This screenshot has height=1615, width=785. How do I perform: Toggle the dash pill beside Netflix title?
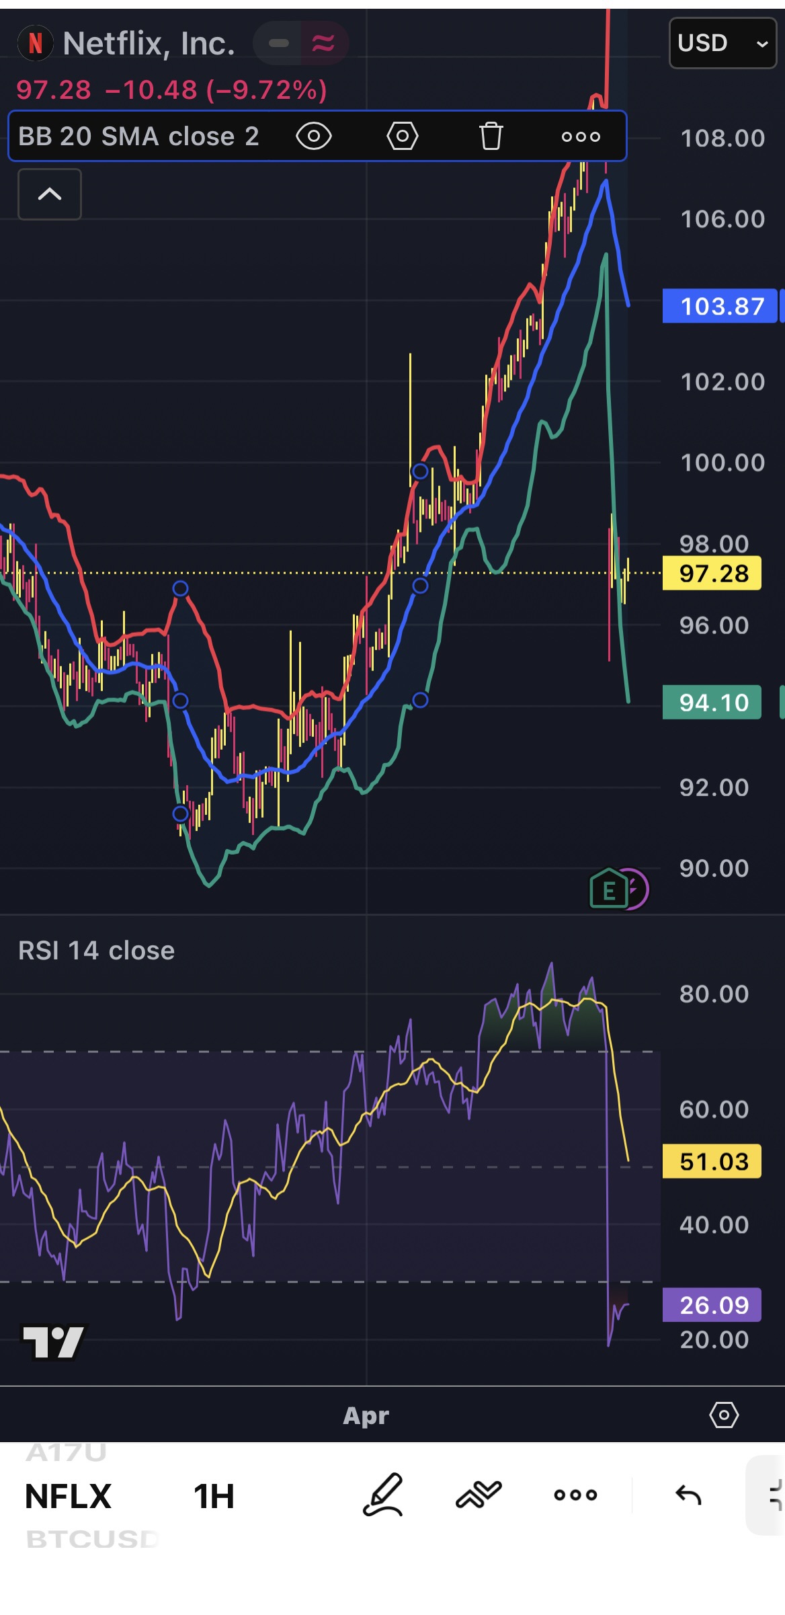pos(278,44)
